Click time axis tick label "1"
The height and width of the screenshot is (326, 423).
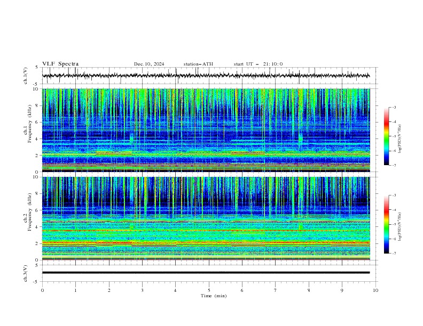click(x=75, y=290)
